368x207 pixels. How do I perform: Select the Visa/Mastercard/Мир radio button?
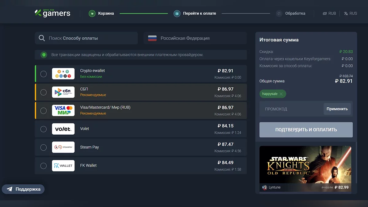click(x=44, y=110)
